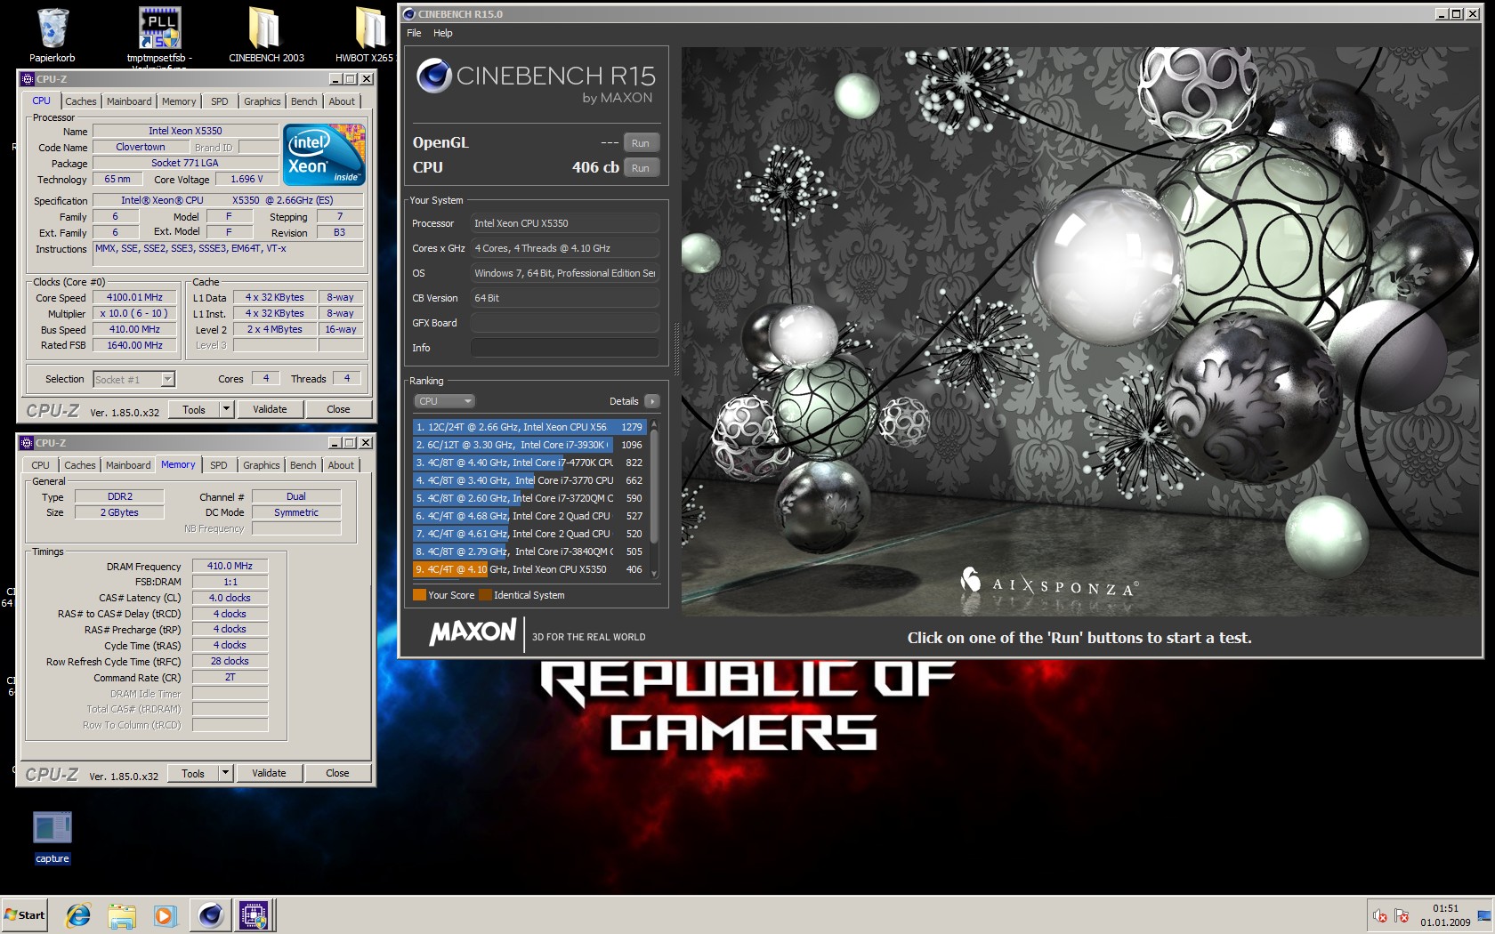Switch to About tab in bottom CPU-Z
1495x934 pixels.
click(x=341, y=465)
